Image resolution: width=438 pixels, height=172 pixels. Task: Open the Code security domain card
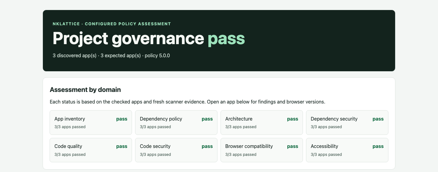176,150
